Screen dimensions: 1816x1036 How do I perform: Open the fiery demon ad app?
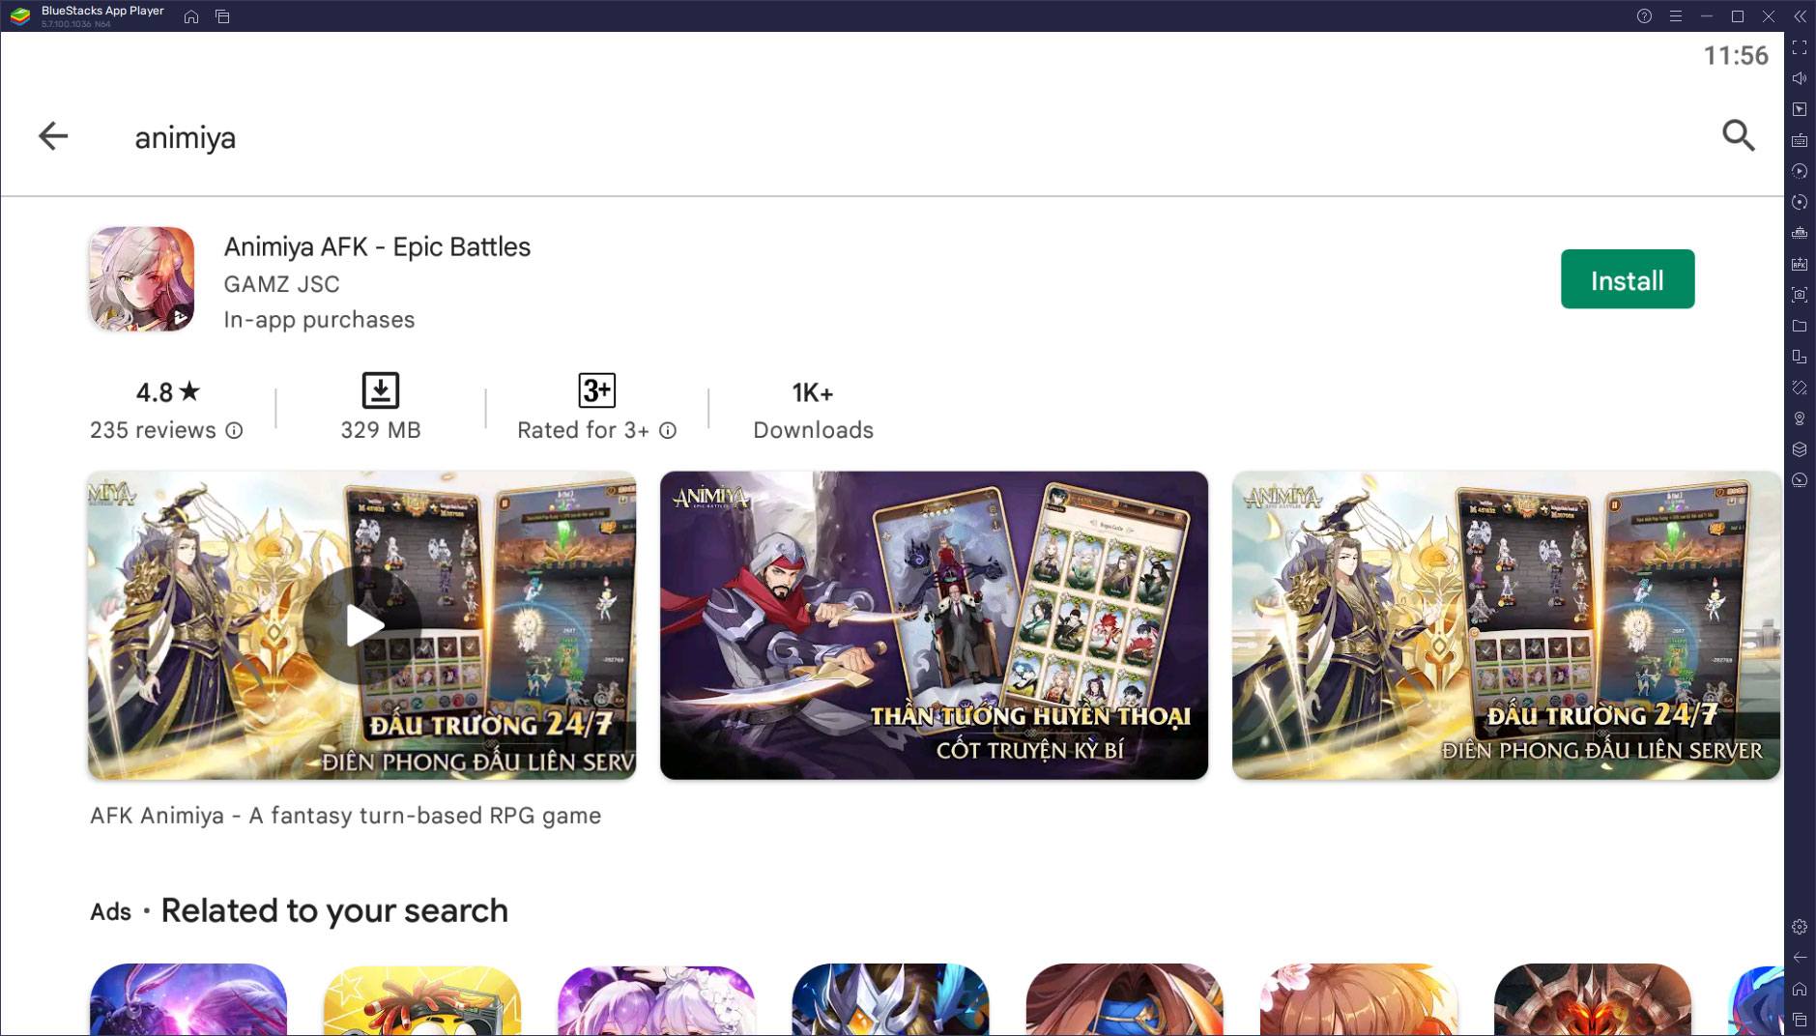click(x=1592, y=999)
